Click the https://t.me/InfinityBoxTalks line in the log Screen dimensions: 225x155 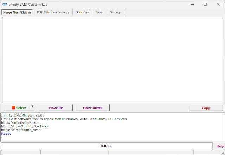pos(25,126)
